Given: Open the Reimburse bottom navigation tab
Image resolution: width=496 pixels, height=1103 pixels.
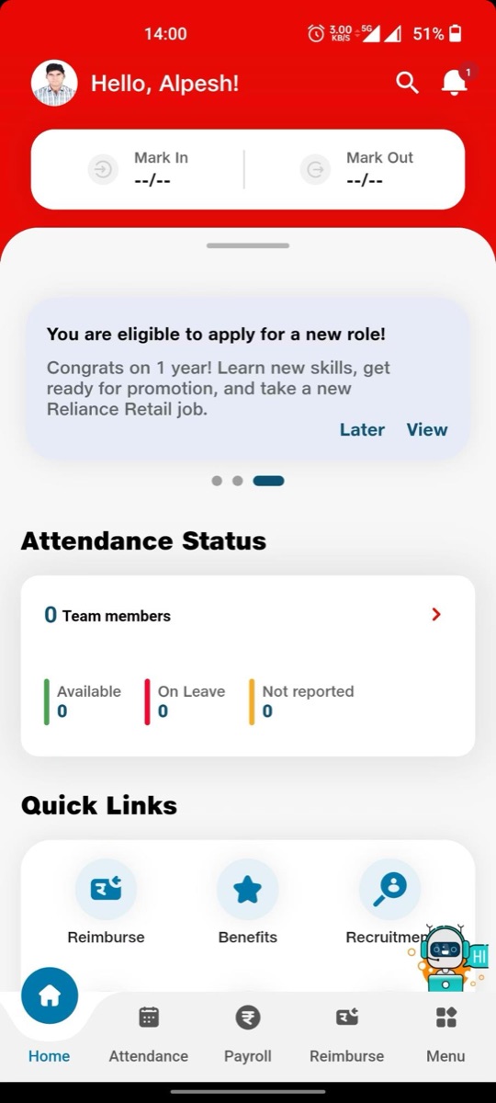Looking at the screenshot, I should pyautogui.click(x=347, y=1034).
